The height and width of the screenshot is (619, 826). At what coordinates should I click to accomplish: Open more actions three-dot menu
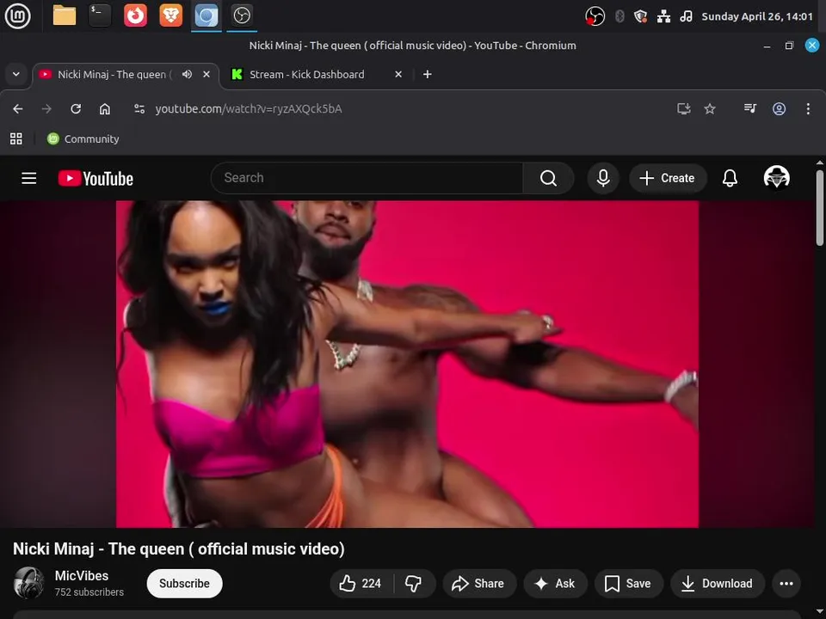786,583
